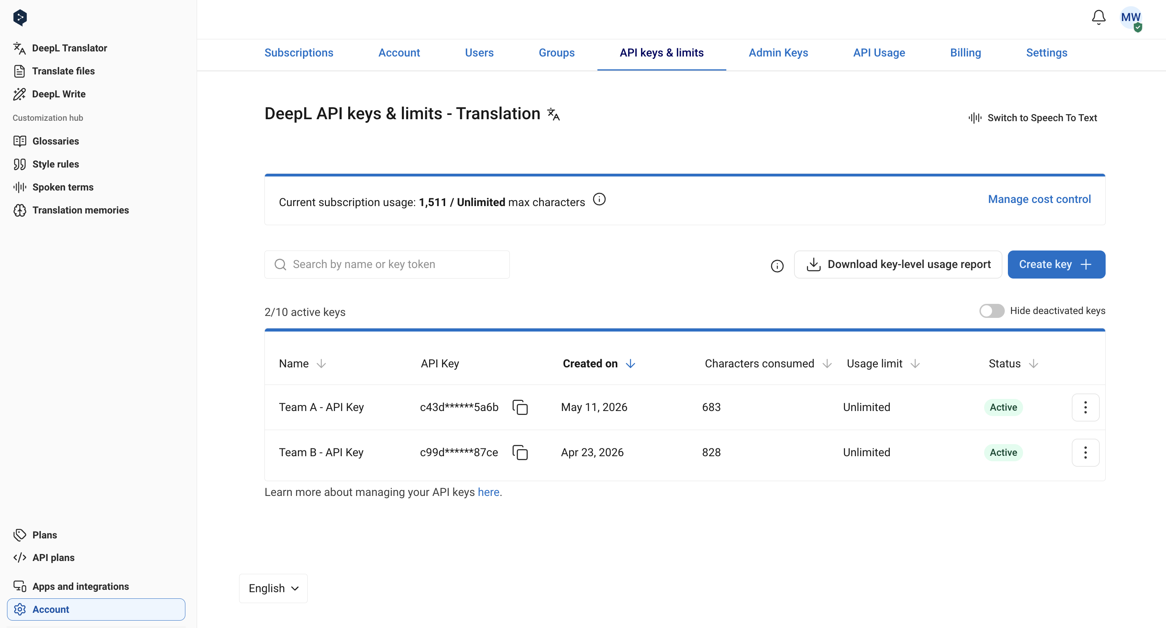This screenshot has width=1166, height=628.
Task: Open the notifications bell
Action: click(1099, 17)
